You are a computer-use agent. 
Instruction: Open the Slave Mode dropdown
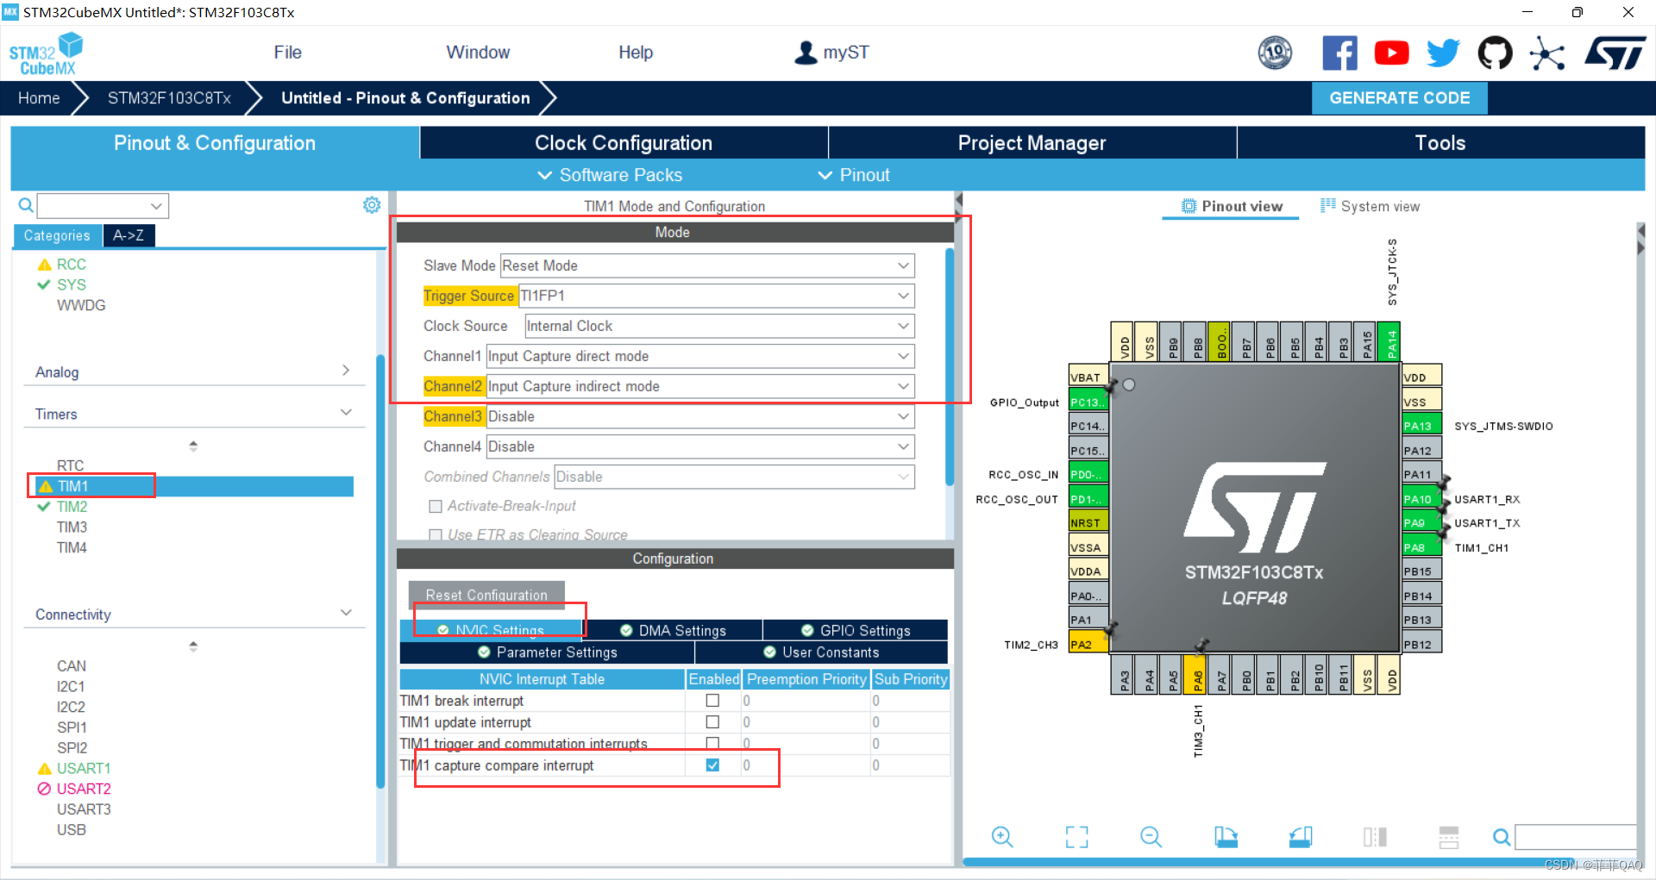coord(707,265)
